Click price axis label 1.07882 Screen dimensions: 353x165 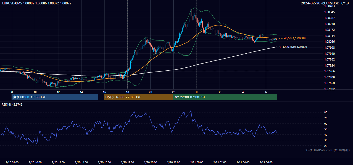[x=329, y=59]
